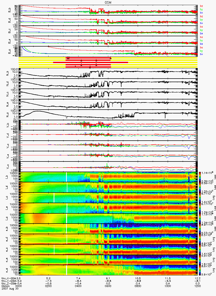The width and height of the screenshot is (216, 296).
Task: Click the 0800 time tick label
Action: click(x=138, y=286)
